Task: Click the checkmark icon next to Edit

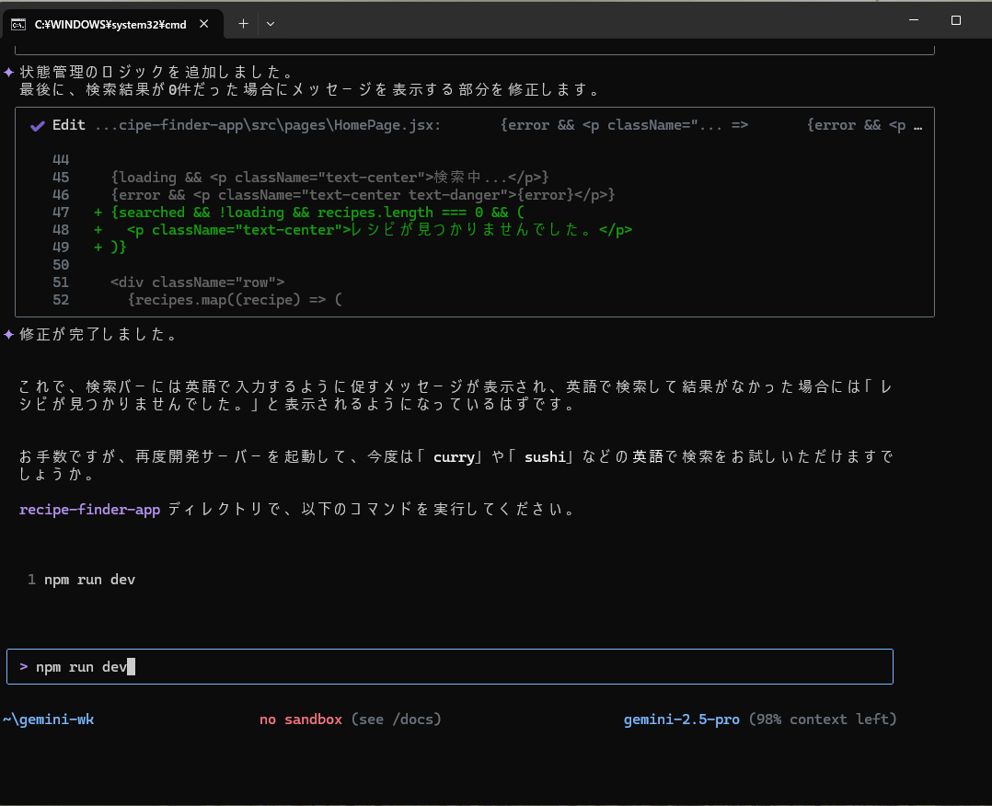Action: [38, 126]
